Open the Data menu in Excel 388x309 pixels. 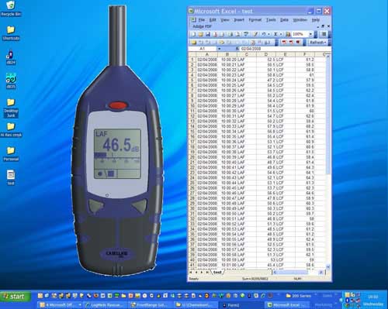click(284, 20)
